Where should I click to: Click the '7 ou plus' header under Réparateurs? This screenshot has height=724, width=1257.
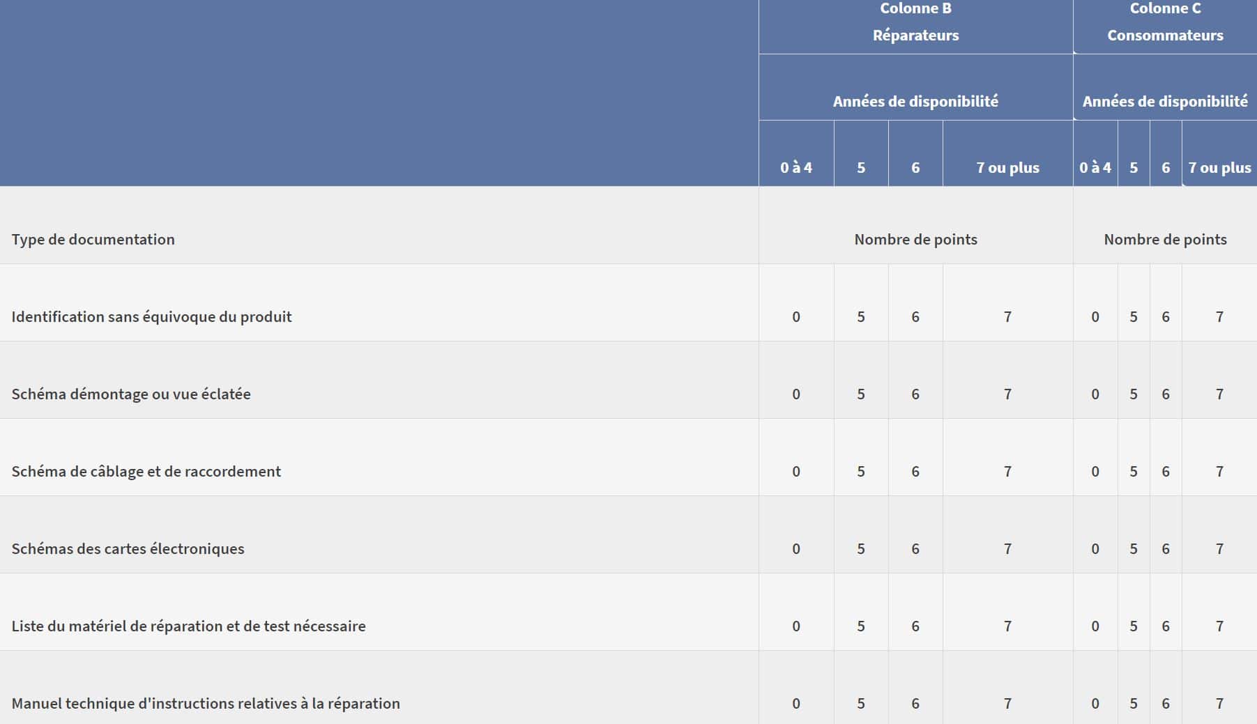1007,167
